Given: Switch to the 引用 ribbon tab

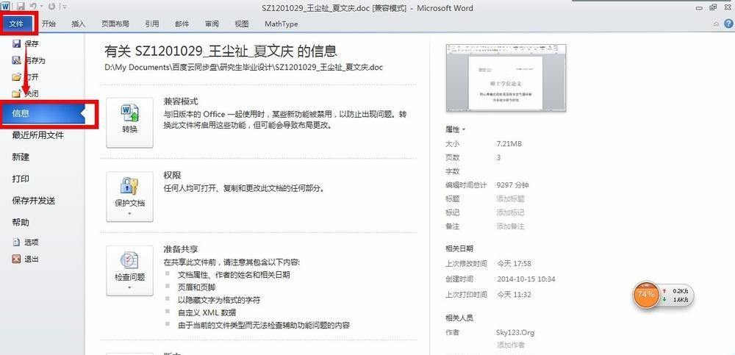Looking at the screenshot, I should (152, 24).
